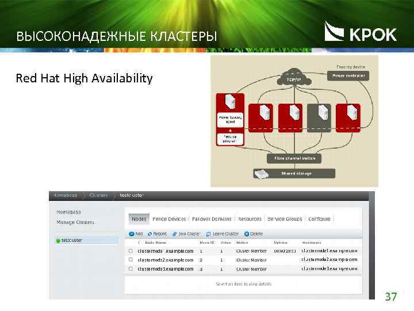Screen dimensions: 414x311
Task: Click uptime value of clusternode1
Action: [285, 251]
